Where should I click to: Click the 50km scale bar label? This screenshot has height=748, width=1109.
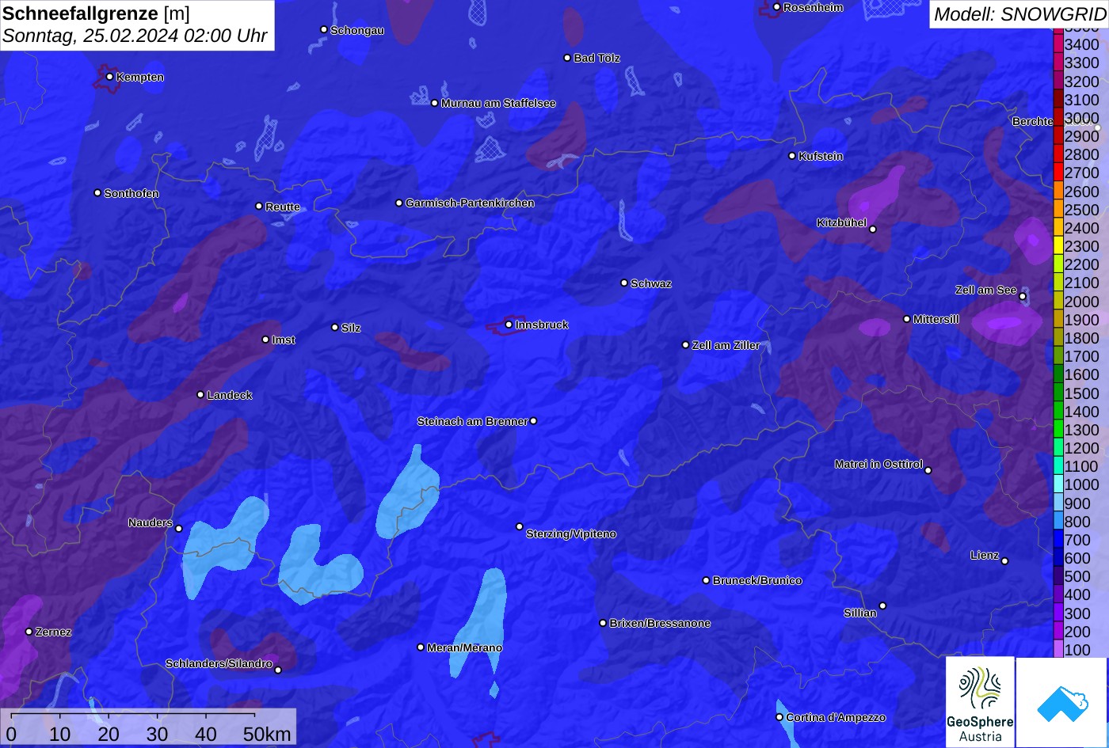pyautogui.click(x=267, y=734)
